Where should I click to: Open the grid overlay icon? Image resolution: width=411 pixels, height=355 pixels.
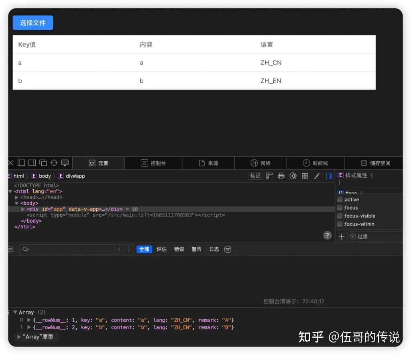click(305, 176)
